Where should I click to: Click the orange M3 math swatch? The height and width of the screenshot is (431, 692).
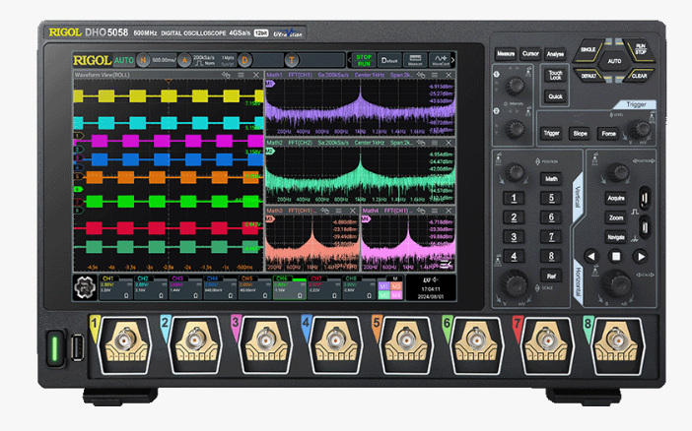(x=396, y=285)
